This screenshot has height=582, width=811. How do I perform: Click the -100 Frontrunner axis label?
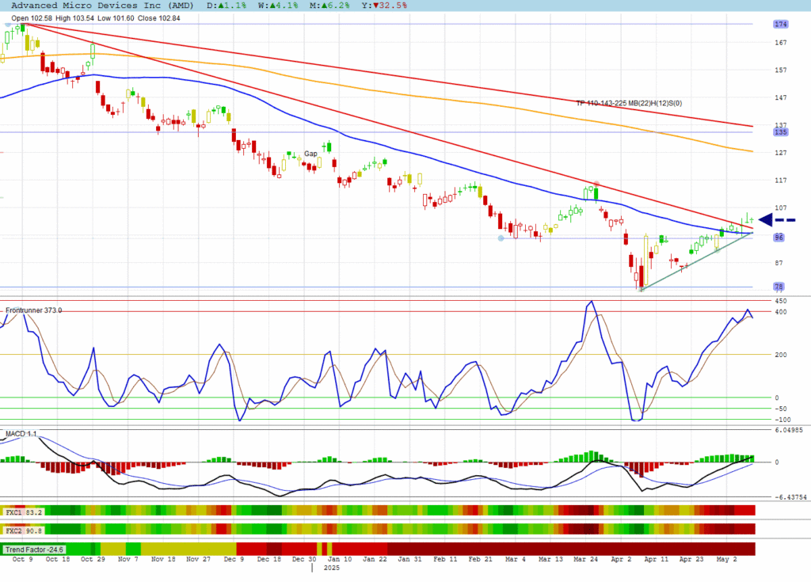point(782,420)
